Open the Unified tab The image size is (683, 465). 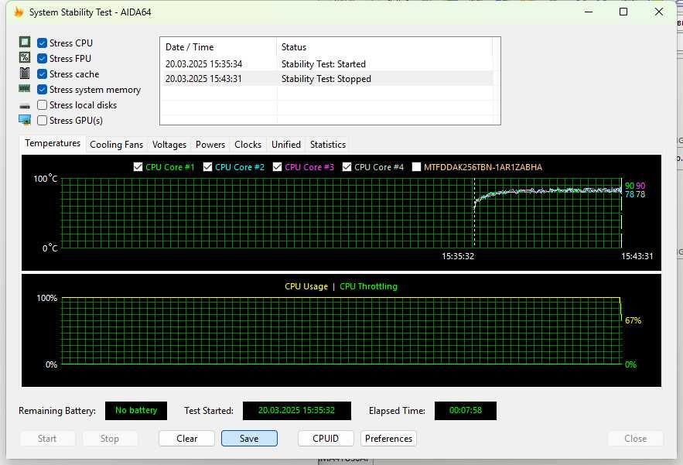click(286, 145)
